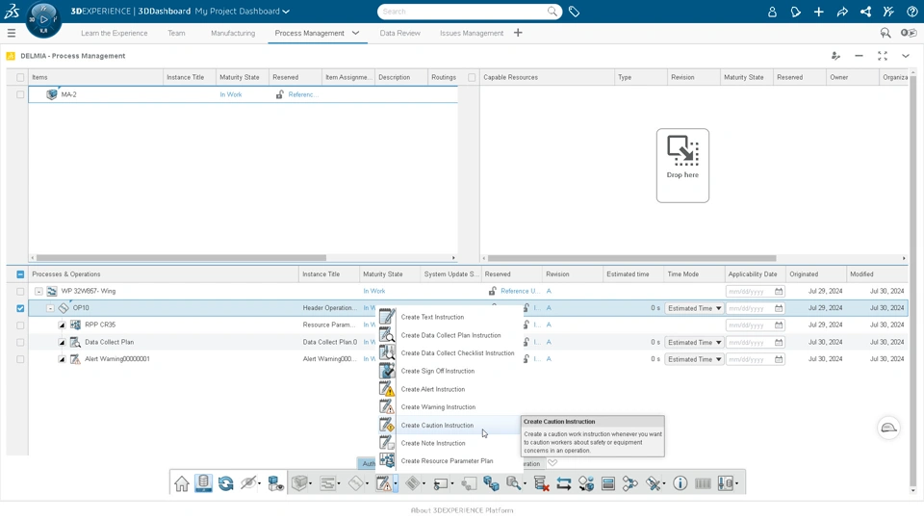Click the tag icon beside search bar
Screen dimensions: 924x520
click(574, 12)
